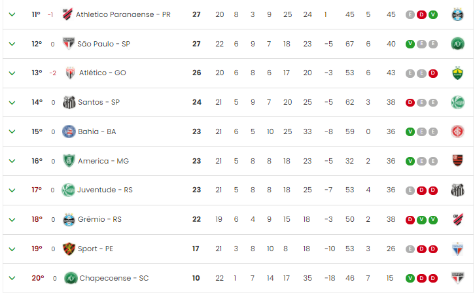Viewport: 475px width, 297px height.
Task: Open the America - MG team link
Action: 103,161
